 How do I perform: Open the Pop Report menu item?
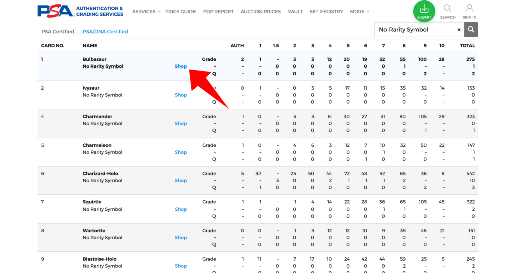point(218,12)
